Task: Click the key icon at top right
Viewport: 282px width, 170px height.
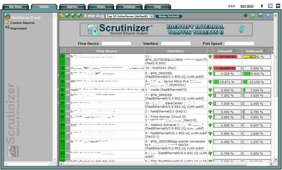Action: pos(278,6)
